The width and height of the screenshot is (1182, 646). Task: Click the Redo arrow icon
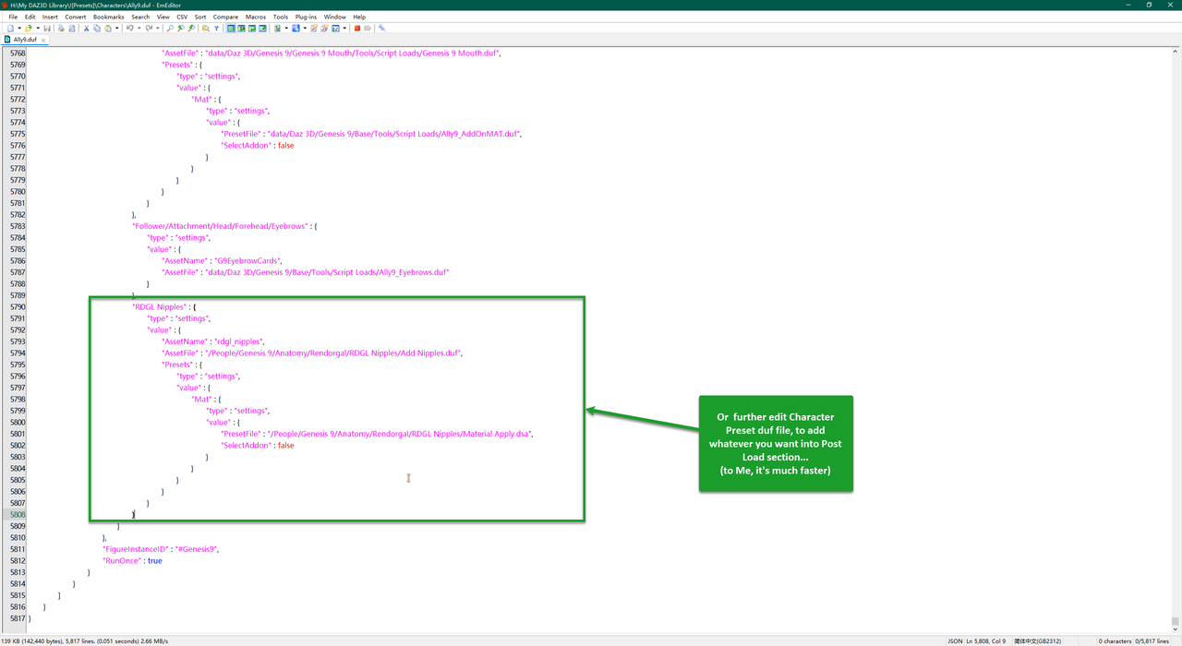tap(149, 28)
